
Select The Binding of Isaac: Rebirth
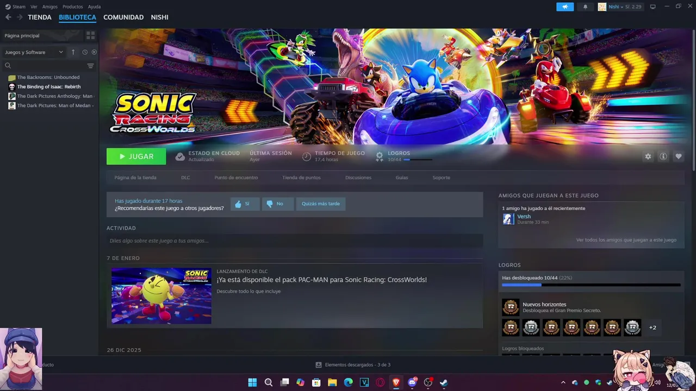(x=48, y=87)
